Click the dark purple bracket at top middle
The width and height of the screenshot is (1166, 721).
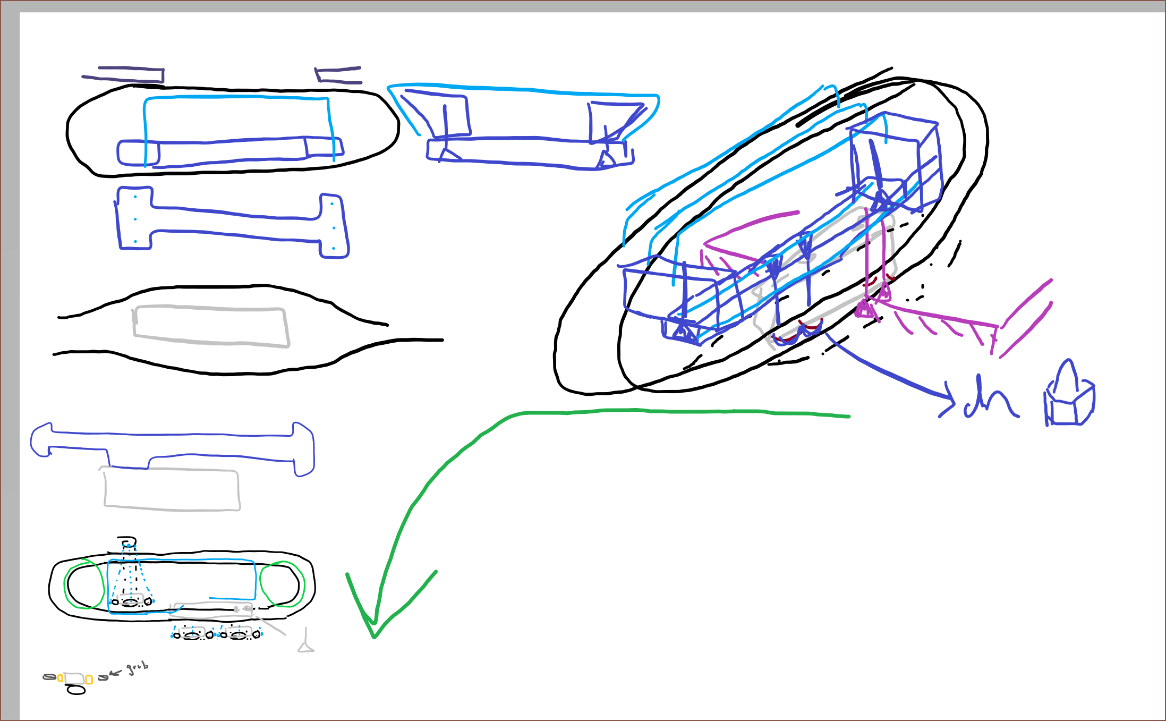click(338, 75)
